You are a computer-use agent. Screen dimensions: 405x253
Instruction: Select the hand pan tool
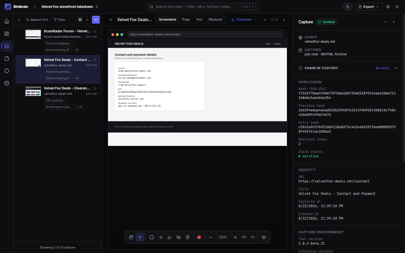click(x=131, y=237)
